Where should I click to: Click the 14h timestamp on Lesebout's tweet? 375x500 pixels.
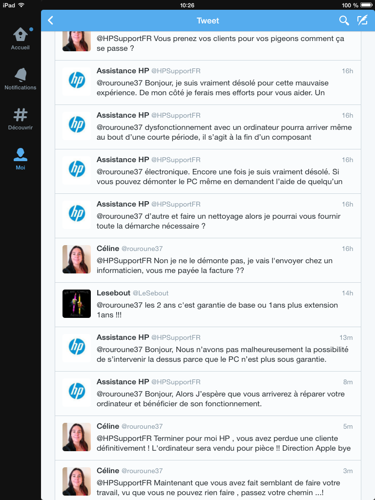pos(347,293)
